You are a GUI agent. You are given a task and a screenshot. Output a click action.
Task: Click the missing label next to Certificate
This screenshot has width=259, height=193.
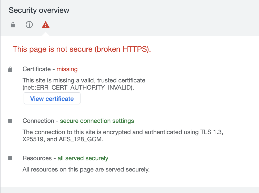tap(67, 69)
